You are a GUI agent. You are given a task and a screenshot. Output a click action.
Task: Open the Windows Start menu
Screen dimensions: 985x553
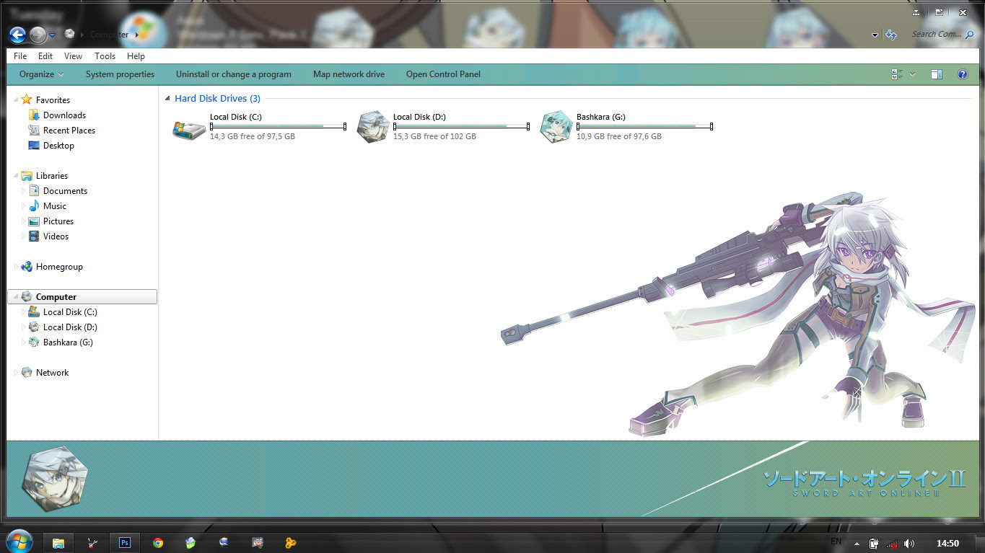coord(19,541)
